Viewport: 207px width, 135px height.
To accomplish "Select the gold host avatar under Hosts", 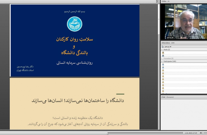I will (x=163, y=53).
